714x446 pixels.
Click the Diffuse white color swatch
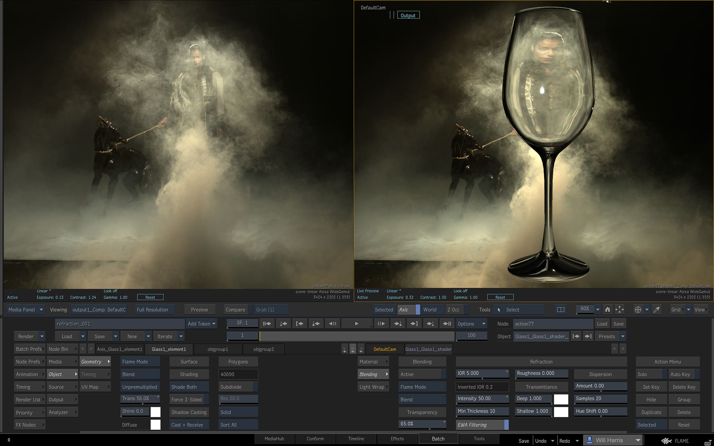(155, 425)
